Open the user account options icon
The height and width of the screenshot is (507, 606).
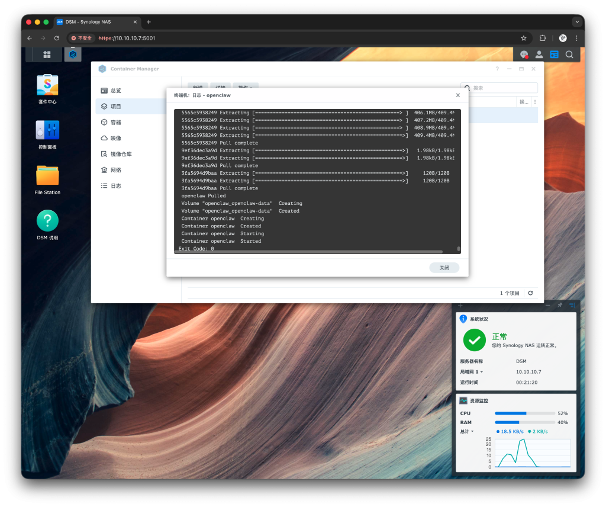click(x=539, y=54)
